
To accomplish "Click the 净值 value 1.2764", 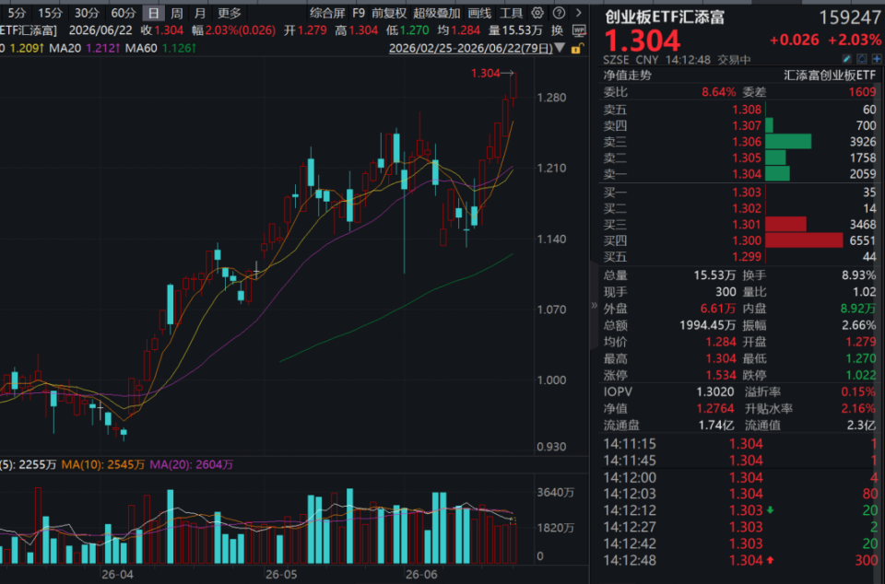I will point(715,409).
